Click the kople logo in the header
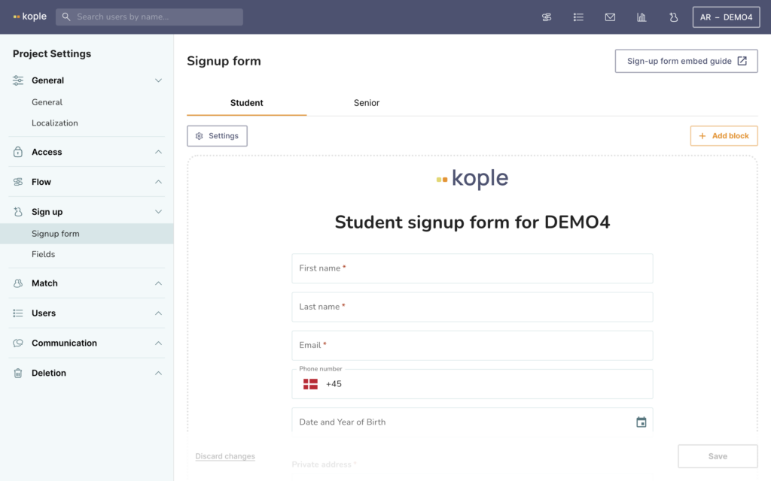 click(x=30, y=17)
